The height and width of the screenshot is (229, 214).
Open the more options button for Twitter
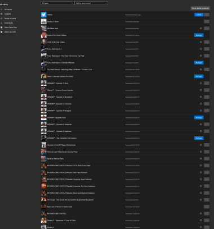[x=207, y=15]
